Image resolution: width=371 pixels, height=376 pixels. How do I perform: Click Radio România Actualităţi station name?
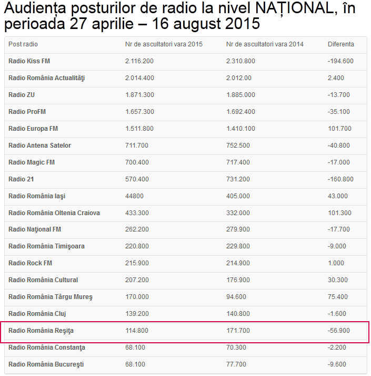[x=46, y=78]
